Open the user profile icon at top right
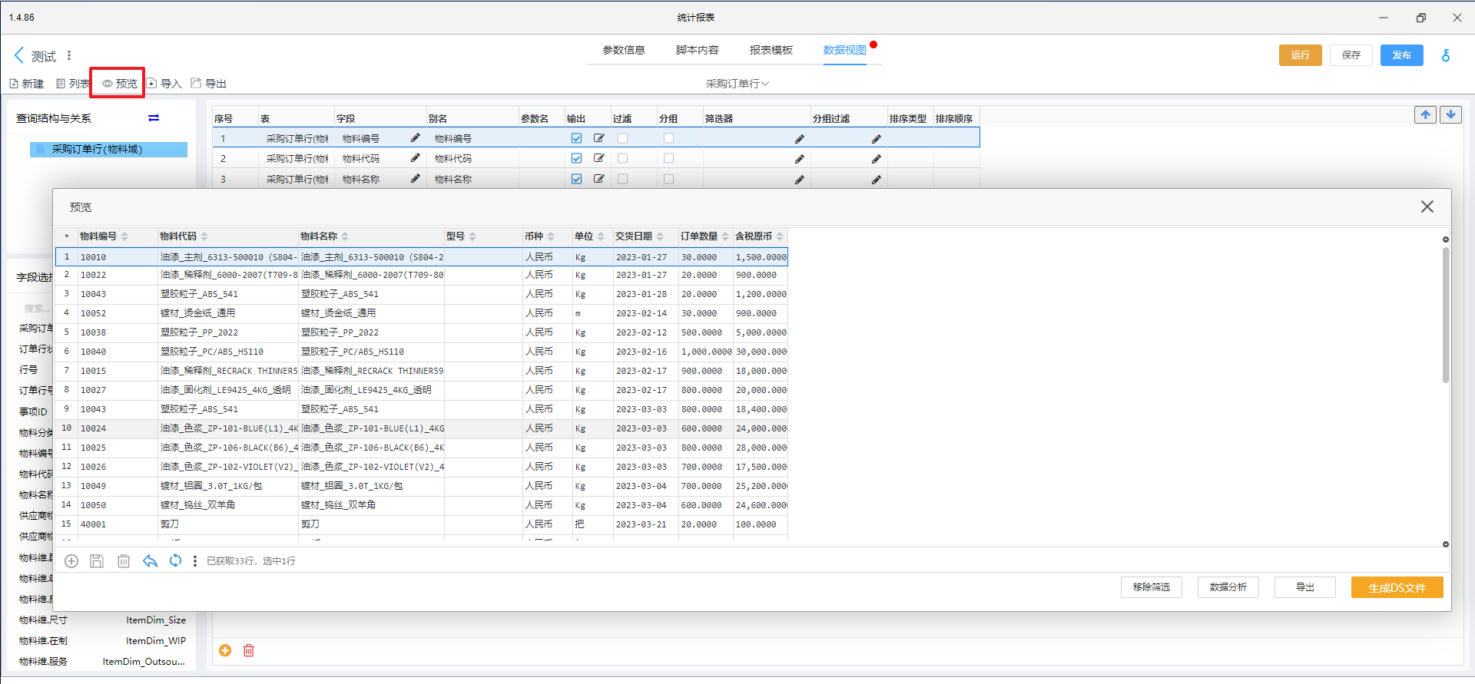 pos(1446,55)
